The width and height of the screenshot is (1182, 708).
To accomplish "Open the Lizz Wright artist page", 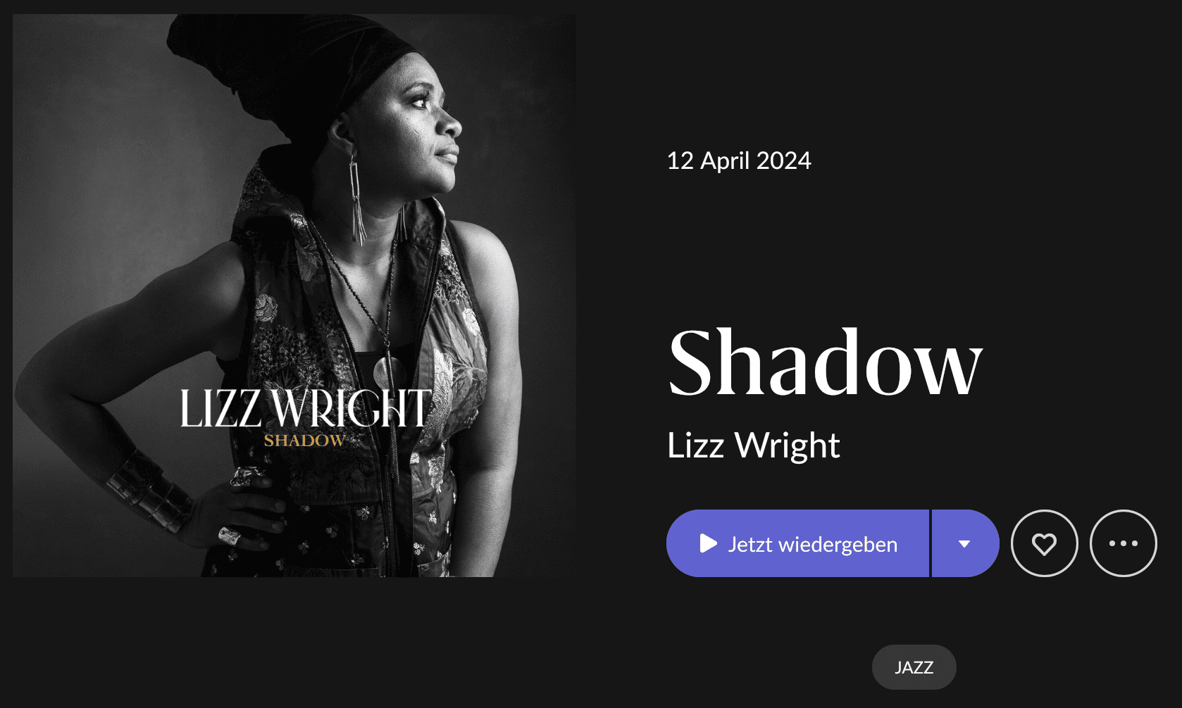I will (753, 445).
